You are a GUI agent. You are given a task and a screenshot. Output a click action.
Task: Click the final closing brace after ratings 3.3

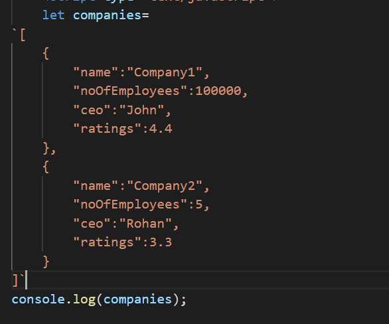tap(46, 262)
